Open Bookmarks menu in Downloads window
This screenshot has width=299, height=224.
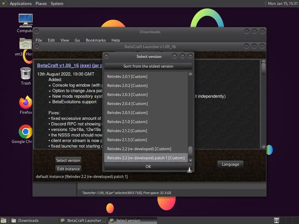click(x=95, y=40)
